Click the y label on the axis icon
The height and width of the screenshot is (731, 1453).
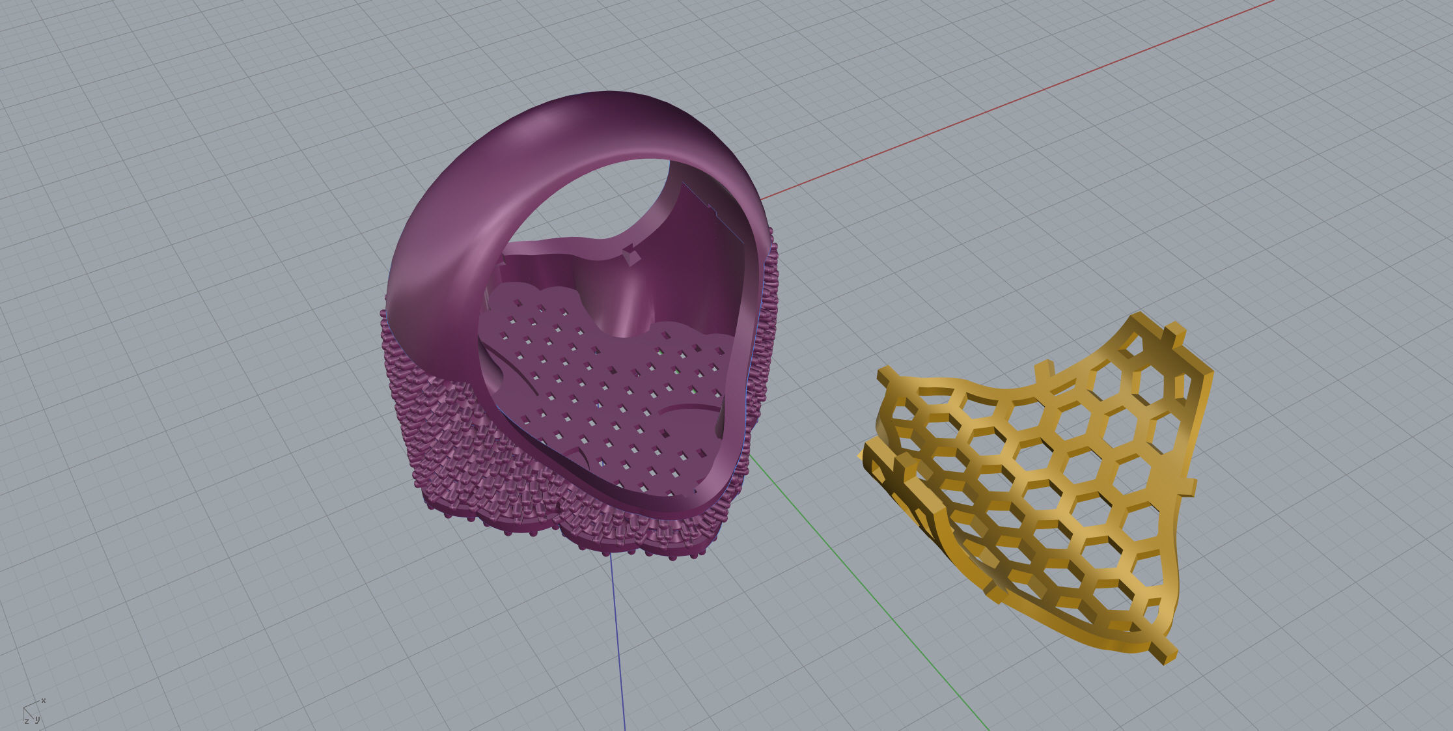coord(37,719)
